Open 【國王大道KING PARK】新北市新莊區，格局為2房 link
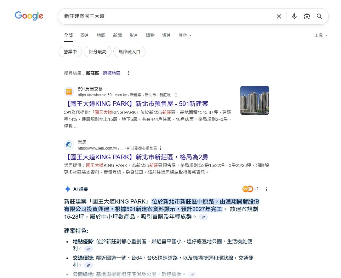This screenshot has height=278, width=341. pos(136,157)
